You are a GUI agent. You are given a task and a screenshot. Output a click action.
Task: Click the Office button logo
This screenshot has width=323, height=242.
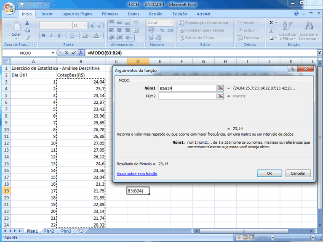(9, 8)
